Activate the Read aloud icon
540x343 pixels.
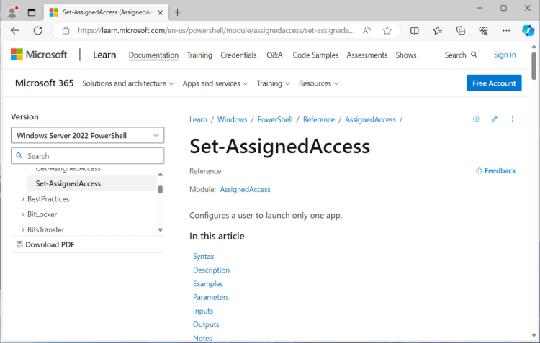366,31
